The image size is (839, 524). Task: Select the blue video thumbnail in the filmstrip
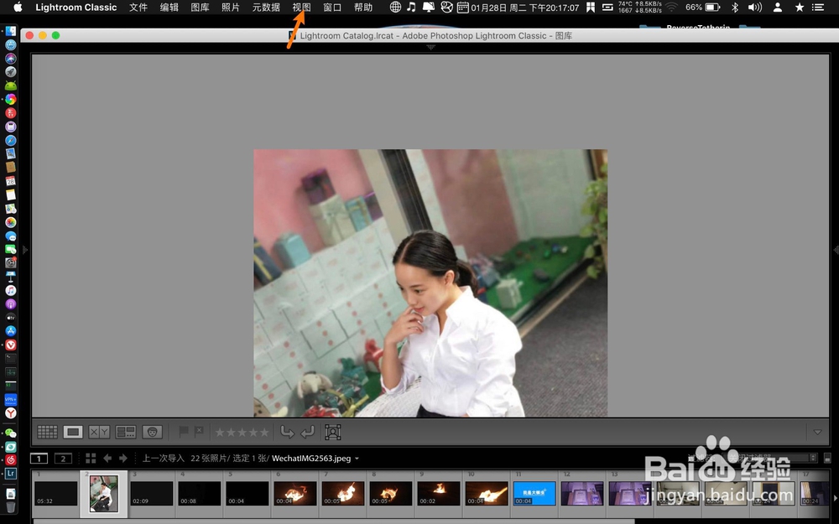coord(534,493)
